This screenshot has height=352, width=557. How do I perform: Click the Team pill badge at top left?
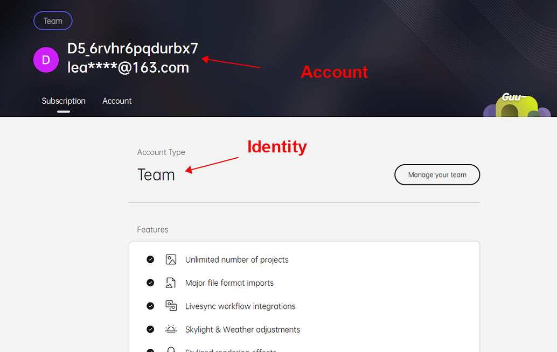tap(53, 20)
